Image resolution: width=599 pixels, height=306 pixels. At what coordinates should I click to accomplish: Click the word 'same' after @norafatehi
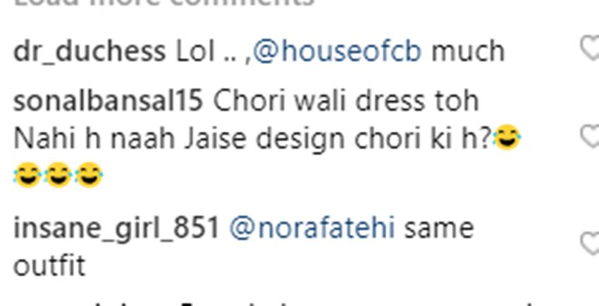pyautogui.click(x=439, y=229)
